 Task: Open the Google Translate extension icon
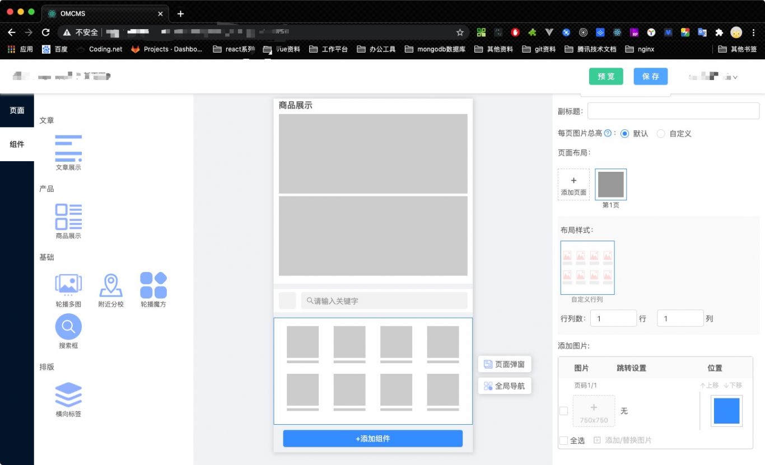(702, 32)
